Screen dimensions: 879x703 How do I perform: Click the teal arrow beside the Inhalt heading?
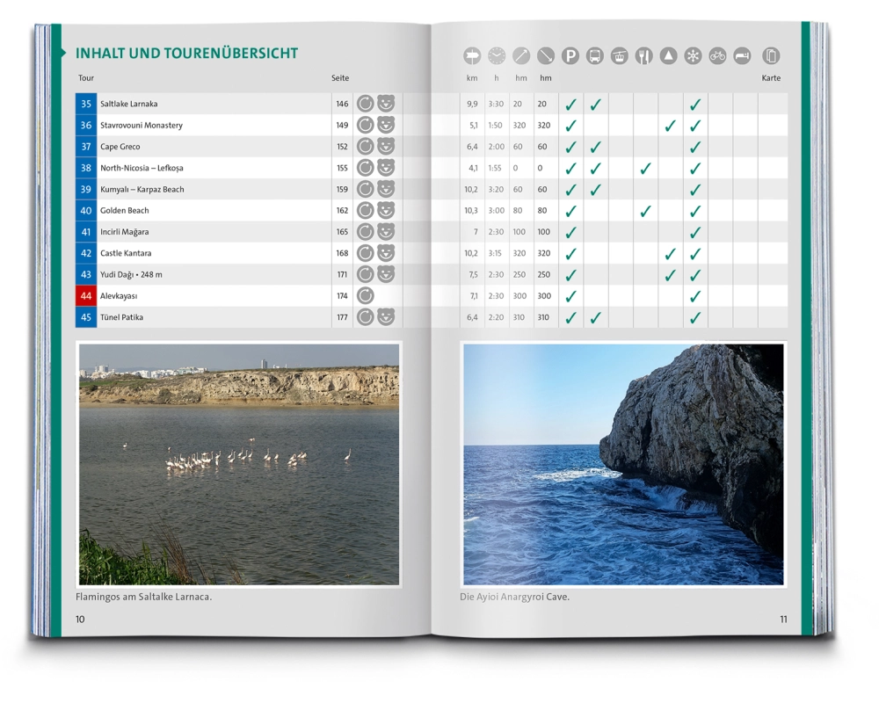(x=63, y=54)
